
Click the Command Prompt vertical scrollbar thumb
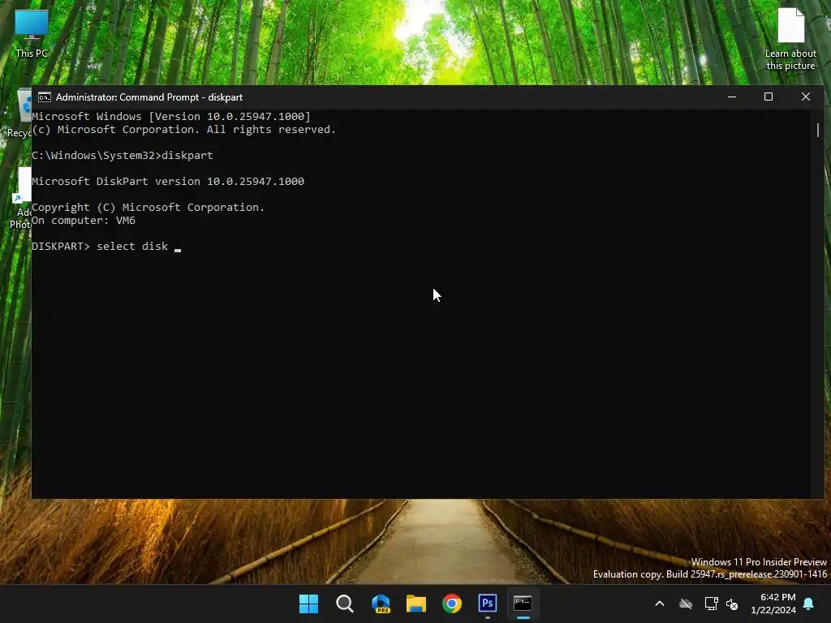818,130
